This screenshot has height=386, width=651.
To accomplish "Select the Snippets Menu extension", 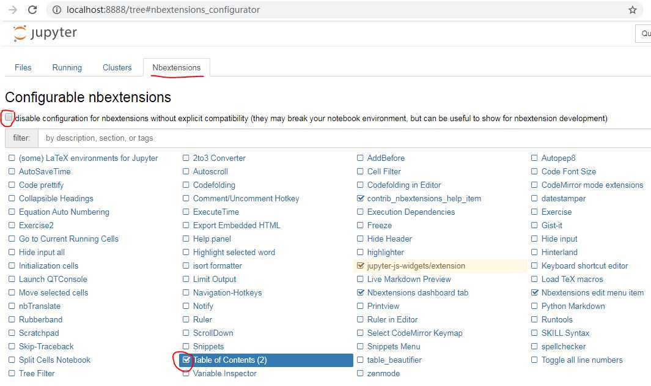I will (x=394, y=346).
